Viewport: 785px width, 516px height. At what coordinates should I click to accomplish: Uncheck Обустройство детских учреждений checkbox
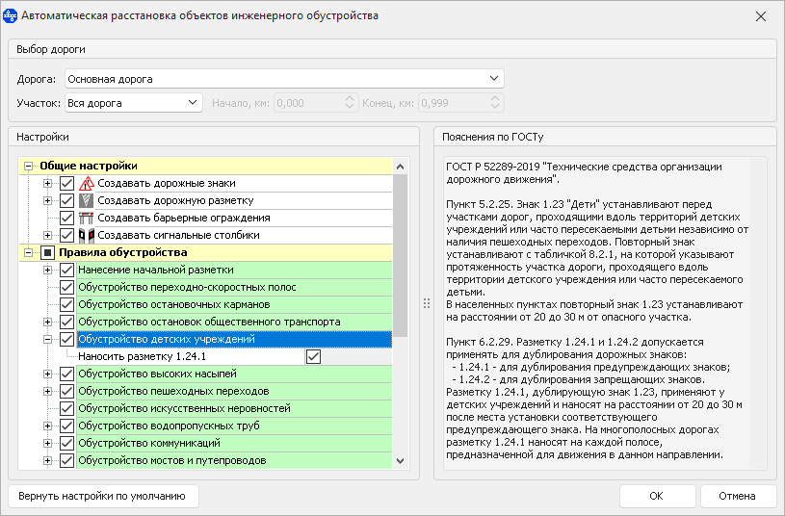pyautogui.click(x=67, y=339)
